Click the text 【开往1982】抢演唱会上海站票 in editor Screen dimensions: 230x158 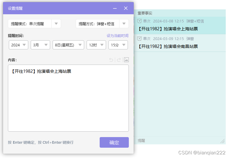pyautogui.click(x=41, y=71)
